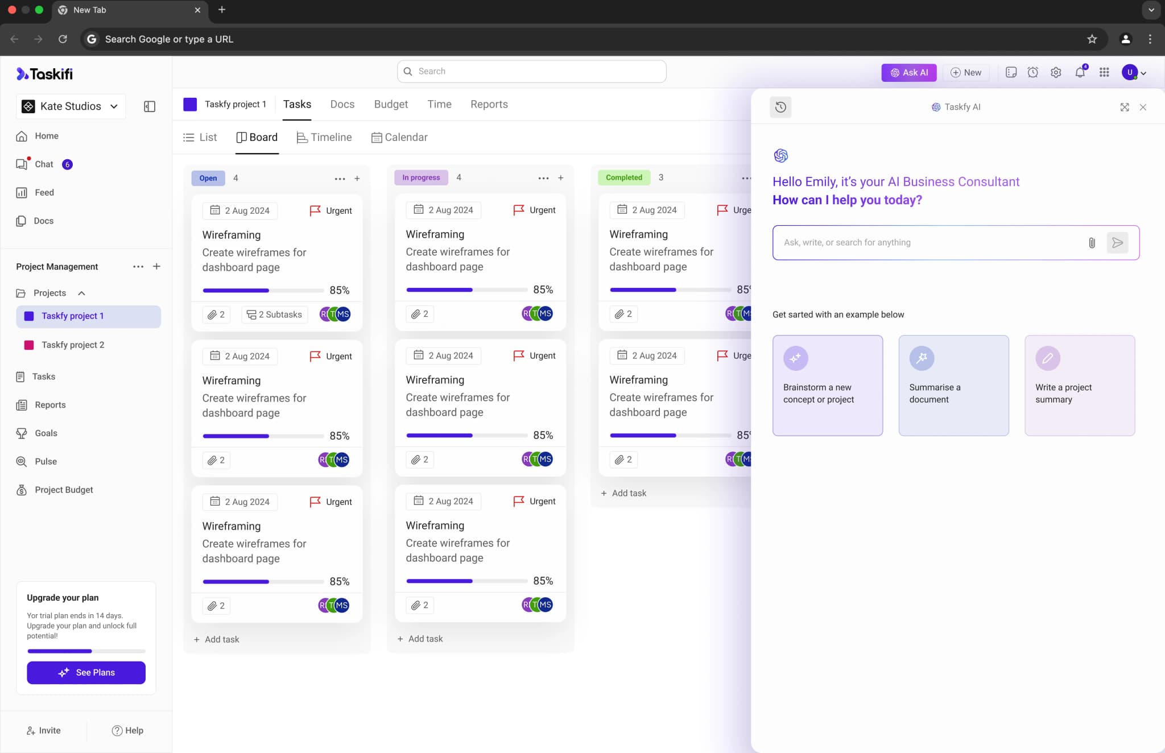Click the trial plan progress bar

click(x=86, y=651)
